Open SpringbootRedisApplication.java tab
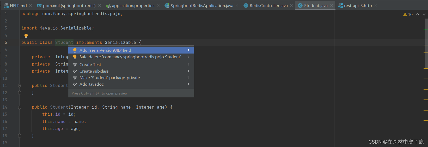Image resolution: width=428 pixels, height=147 pixels. pyautogui.click(x=202, y=5)
